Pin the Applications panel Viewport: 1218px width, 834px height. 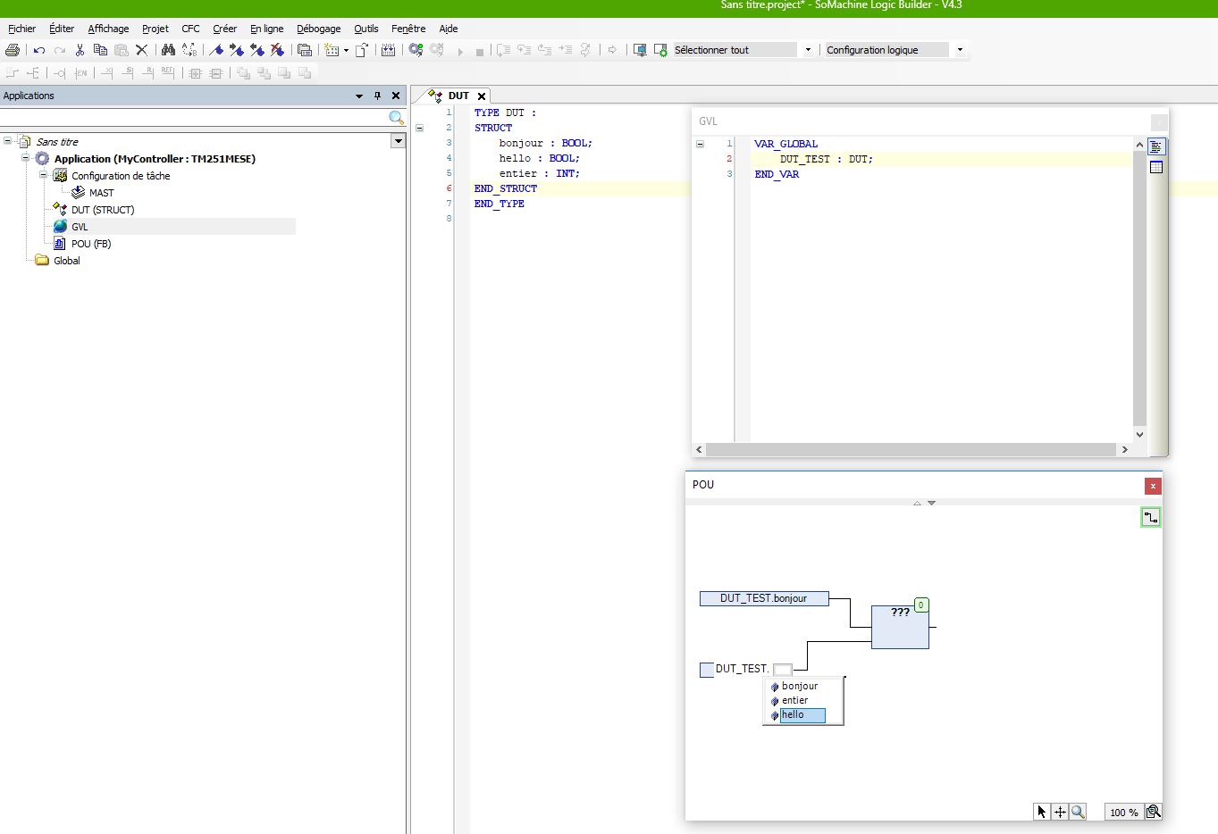pyautogui.click(x=377, y=96)
